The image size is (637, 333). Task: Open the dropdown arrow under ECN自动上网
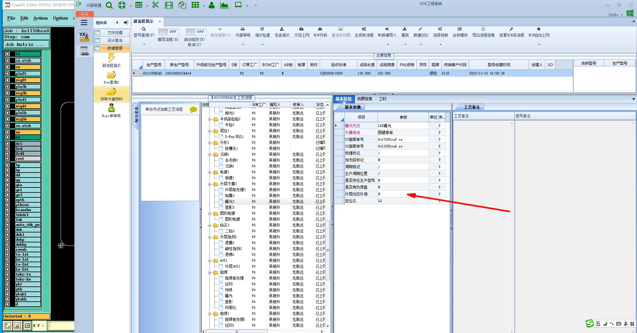tap(539, 45)
